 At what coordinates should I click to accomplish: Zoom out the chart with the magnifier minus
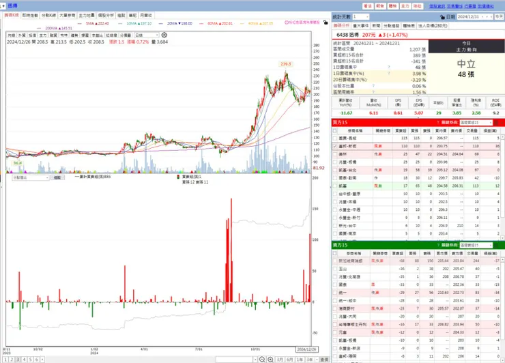coord(262,359)
